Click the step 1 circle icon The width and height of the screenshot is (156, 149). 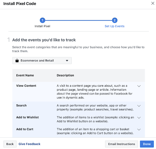42,20
